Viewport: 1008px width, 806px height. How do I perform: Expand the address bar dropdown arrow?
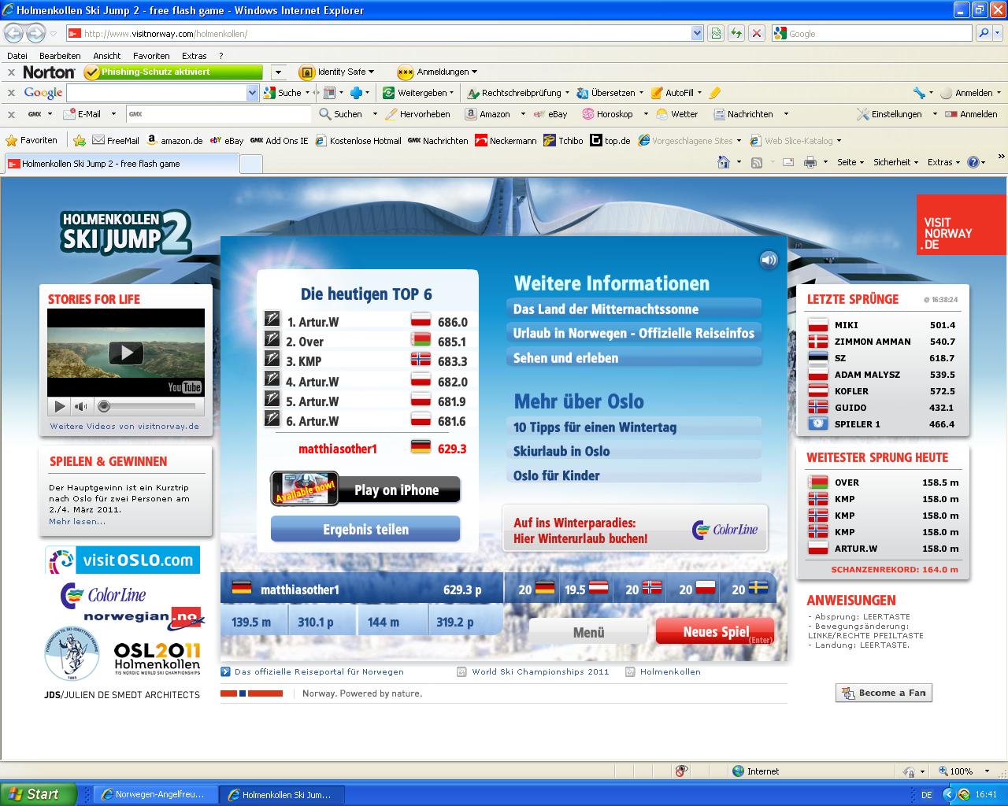point(697,33)
